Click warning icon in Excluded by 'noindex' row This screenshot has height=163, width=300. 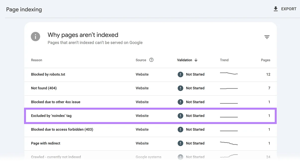(x=180, y=116)
